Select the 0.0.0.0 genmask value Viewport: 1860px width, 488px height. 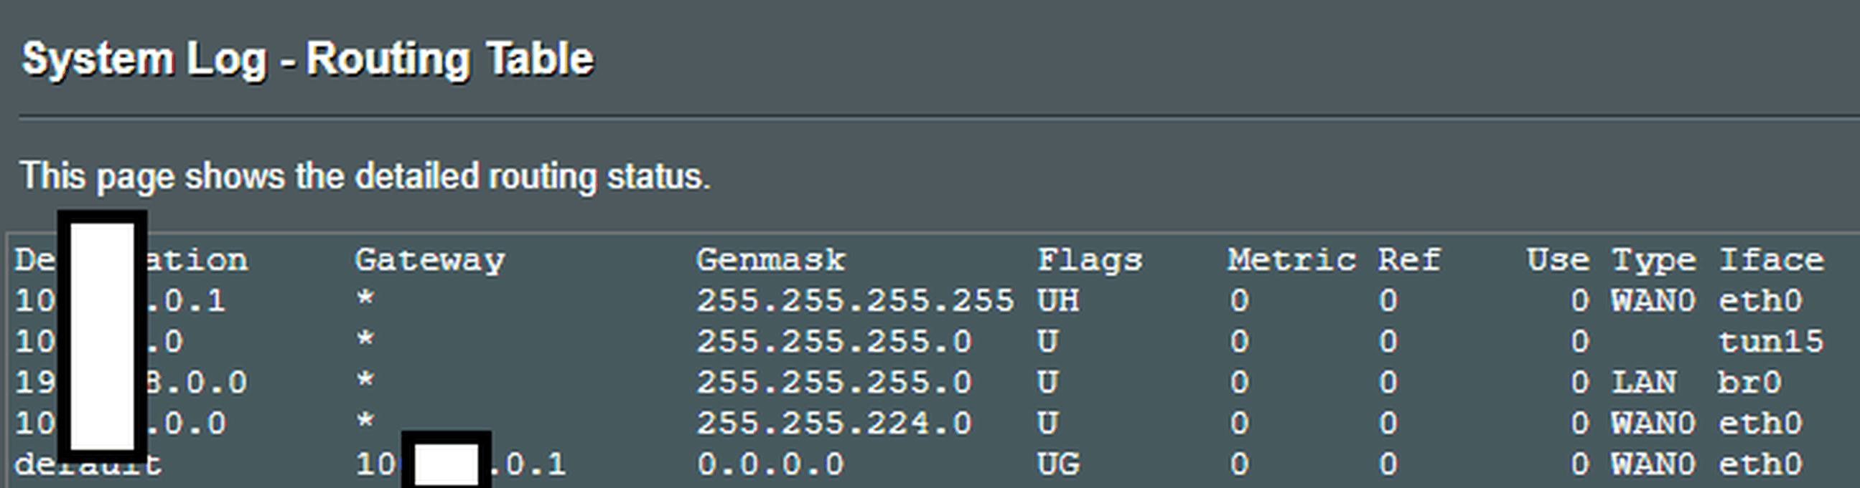(770, 464)
